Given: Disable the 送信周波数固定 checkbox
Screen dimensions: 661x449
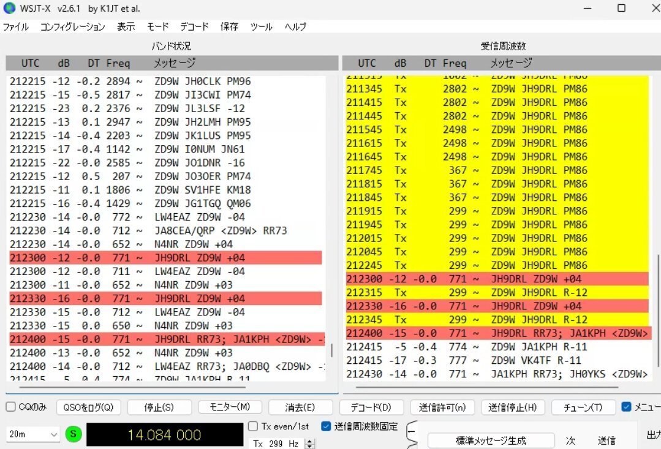Looking at the screenshot, I should point(325,427).
